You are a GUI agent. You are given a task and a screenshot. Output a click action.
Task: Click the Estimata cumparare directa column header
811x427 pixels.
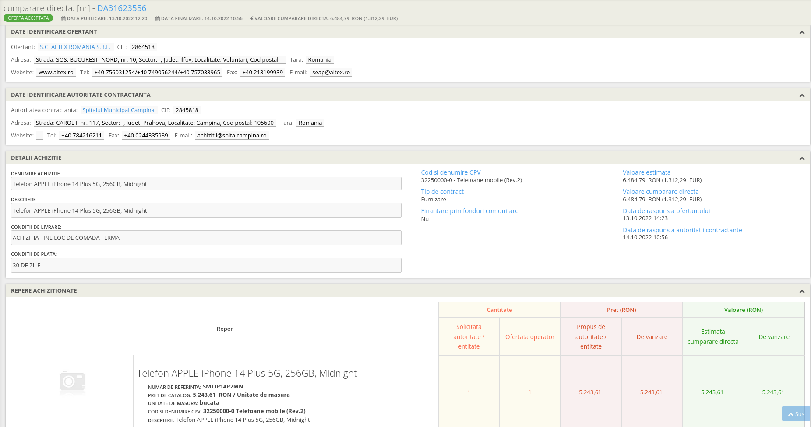pos(713,337)
